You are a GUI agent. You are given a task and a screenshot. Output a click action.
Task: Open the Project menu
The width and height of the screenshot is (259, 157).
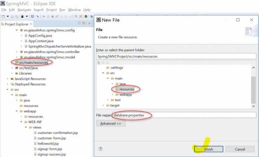(x=51, y=10)
